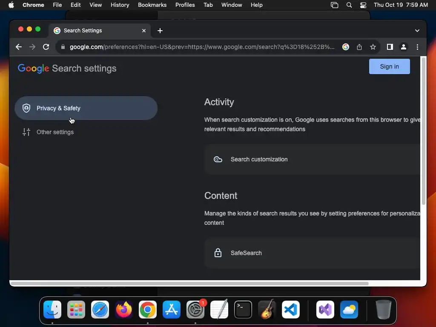The height and width of the screenshot is (327, 436).
Task: Click the Google logo
Action: tap(33, 69)
